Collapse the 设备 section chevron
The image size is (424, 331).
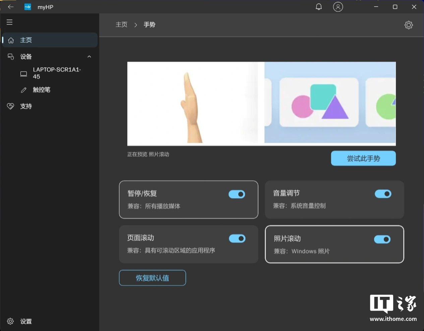pos(89,57)
